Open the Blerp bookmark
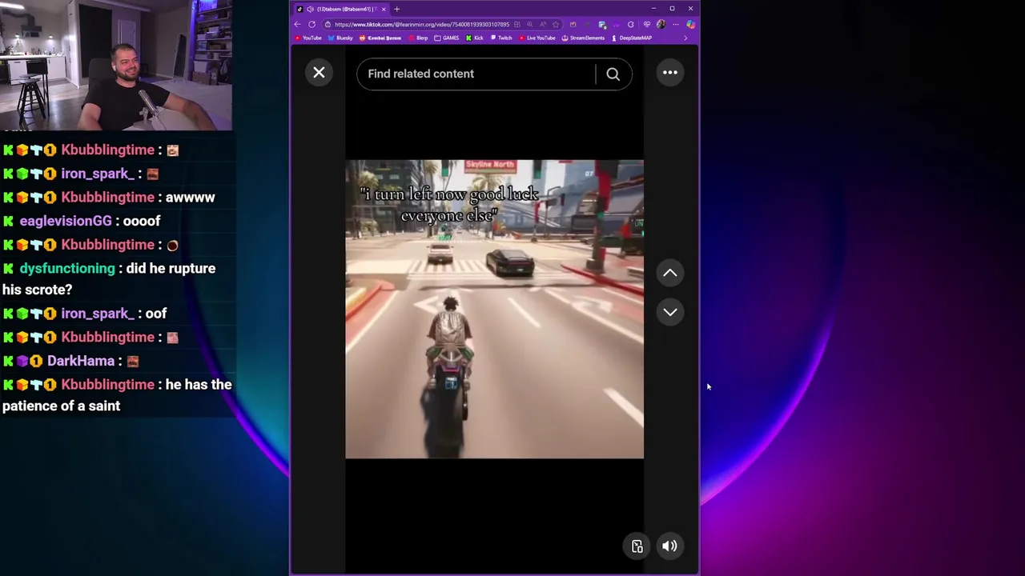 [x=418, y=38]
